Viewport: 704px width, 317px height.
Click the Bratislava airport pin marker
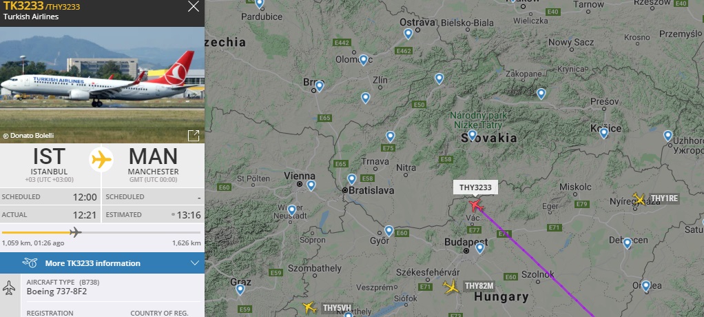point(351,179)
